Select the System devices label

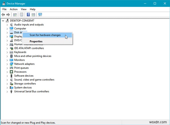click(23, 87)
